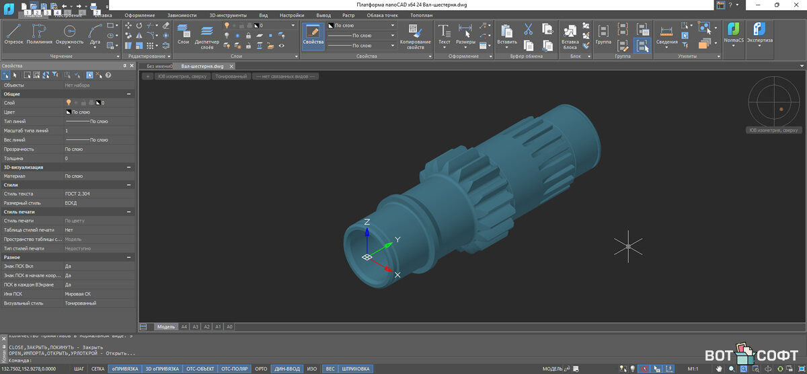The image size is (807, 374).
Task: Disable оПРИВЯЗКА object snap
Action: coord(124,369)
